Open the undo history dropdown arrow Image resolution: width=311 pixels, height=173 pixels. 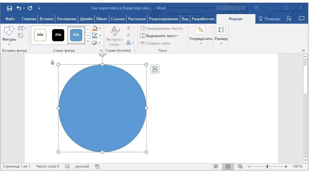pos(24,8)
